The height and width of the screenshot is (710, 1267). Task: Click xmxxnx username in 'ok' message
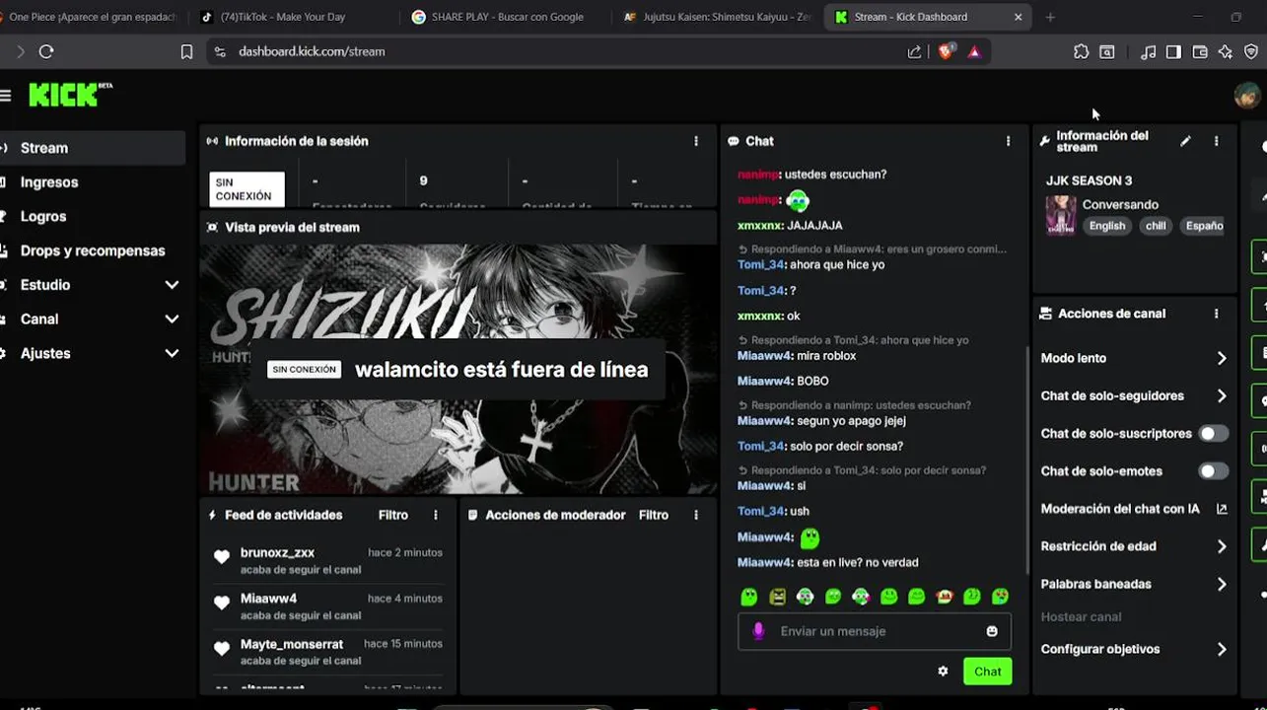coord(760,317)
